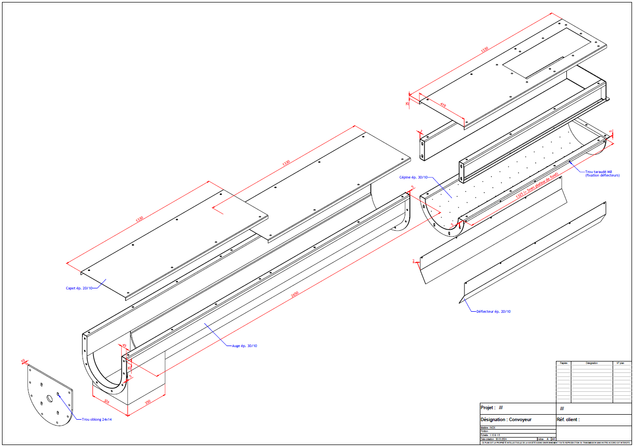Click the 'Capot ép. 20/10' annotation

(79, 288)
